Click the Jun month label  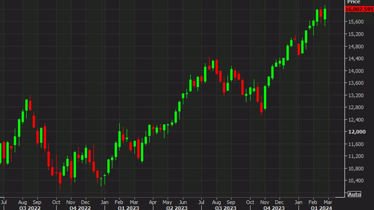click(183, 202)
